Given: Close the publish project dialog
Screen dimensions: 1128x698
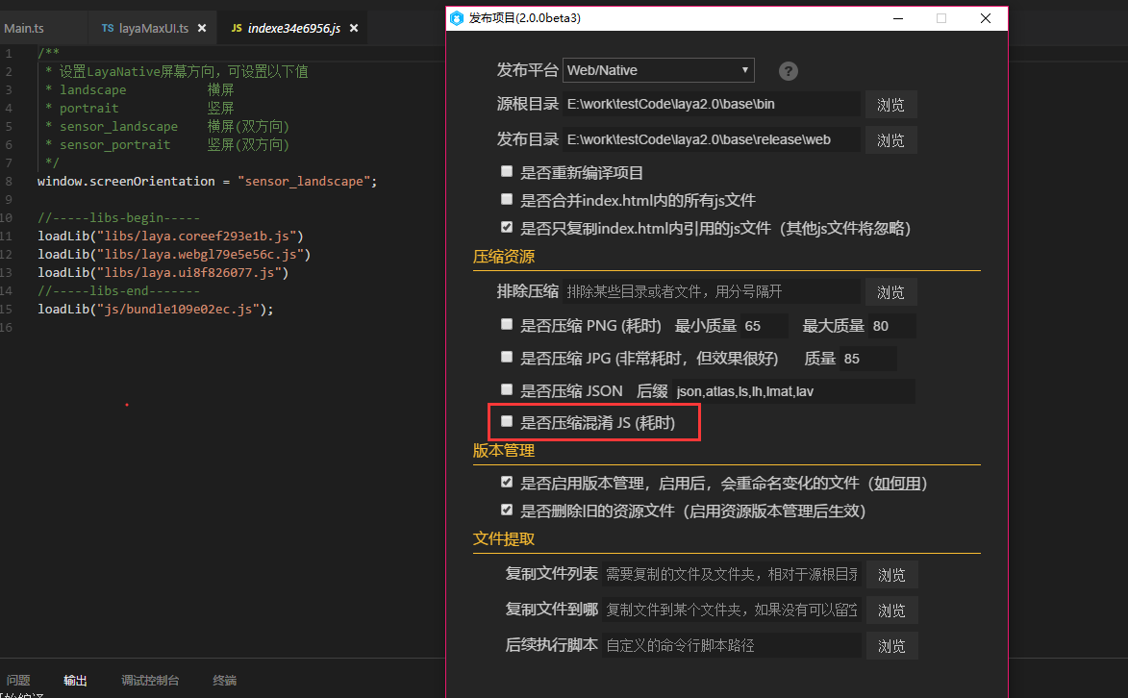Looking at the screenshot, I should coord(986,18).
